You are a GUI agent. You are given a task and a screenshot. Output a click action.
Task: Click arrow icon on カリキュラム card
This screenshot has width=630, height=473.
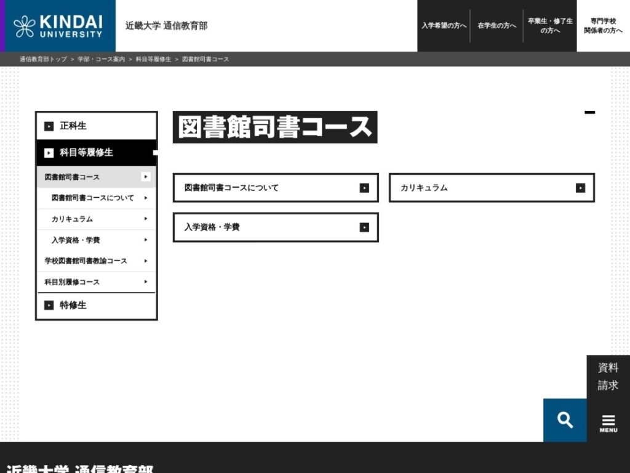(x=580, y=188)
